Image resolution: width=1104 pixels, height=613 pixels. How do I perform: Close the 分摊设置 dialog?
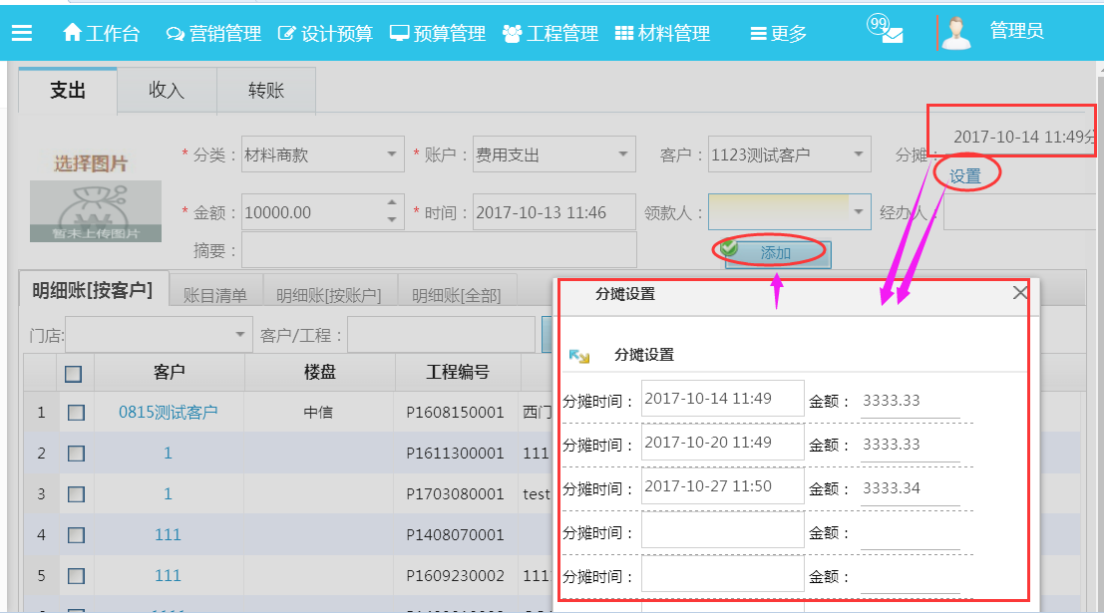pos(1020,293)
